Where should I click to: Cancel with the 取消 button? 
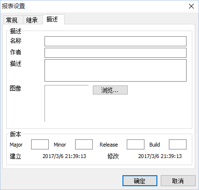(178, 181)
